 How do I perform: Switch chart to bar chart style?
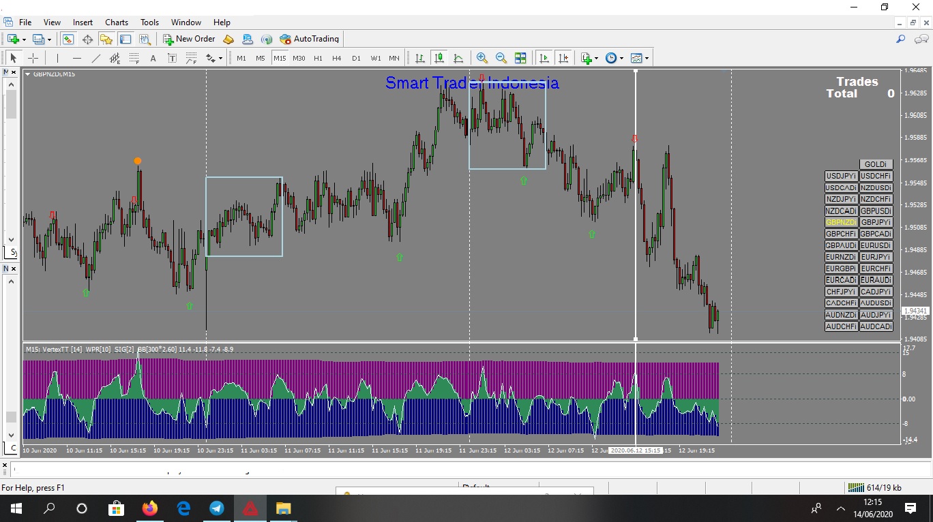tap(420, 58)
